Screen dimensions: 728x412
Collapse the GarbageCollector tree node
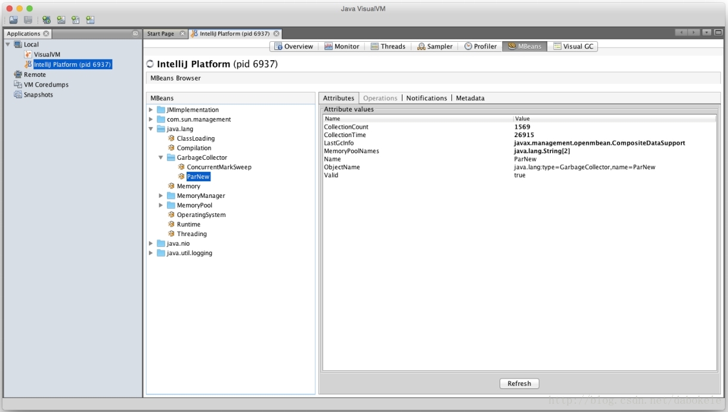tap(161, 157)
